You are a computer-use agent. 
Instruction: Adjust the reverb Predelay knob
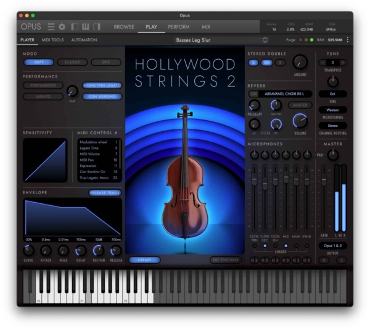tap(254, 105)
